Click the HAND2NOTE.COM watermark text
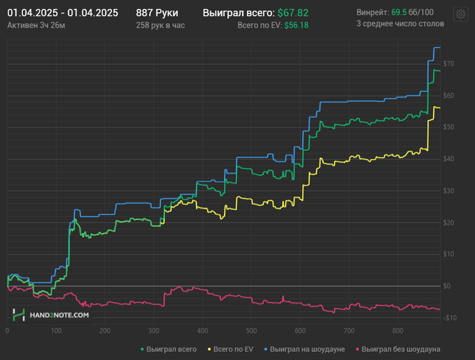Viewport: 475px width, 360px height. 60,315
